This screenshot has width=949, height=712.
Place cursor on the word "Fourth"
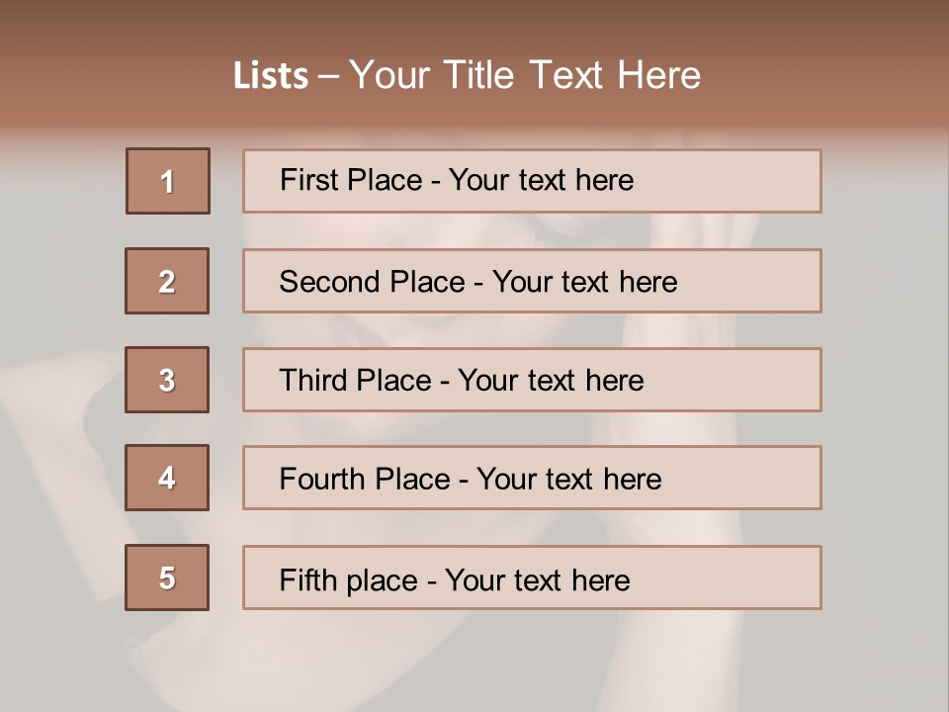[323, 480]
